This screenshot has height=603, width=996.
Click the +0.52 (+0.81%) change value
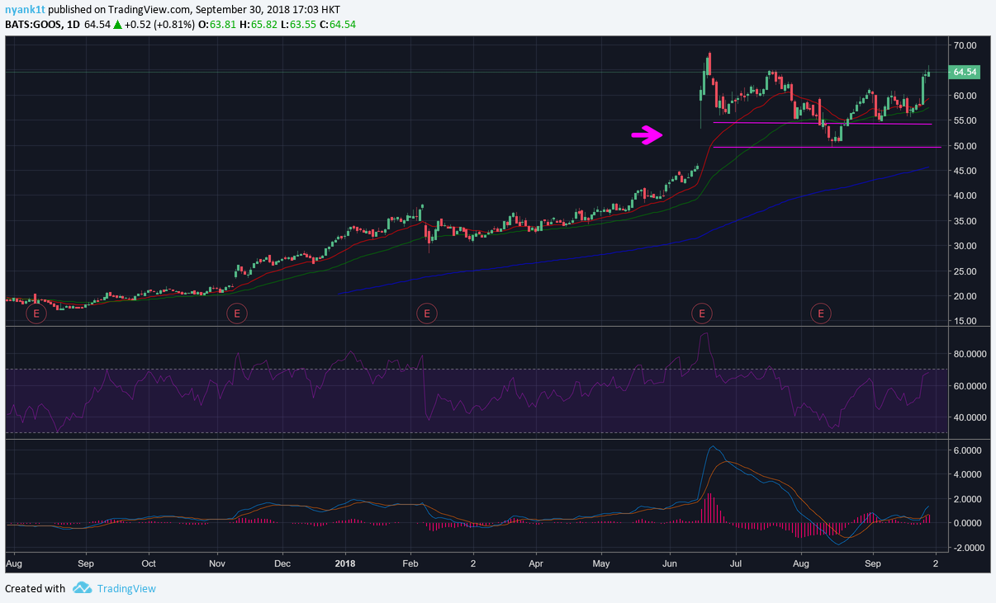[159, 25]
